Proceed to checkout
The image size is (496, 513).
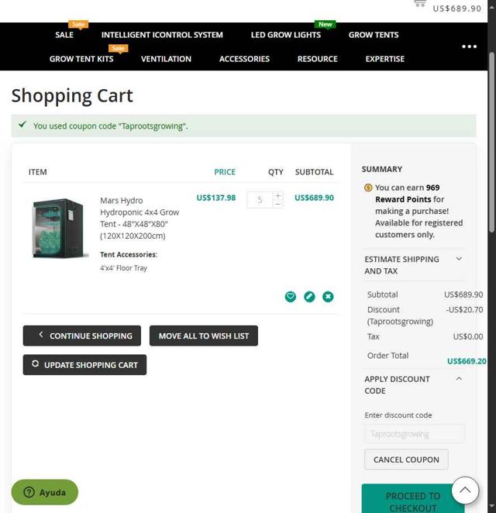pyautogui.click(x=413, y=499)
